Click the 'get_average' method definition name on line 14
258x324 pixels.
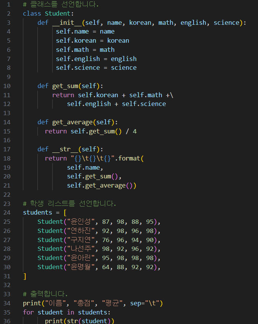(x=72, y=122)
